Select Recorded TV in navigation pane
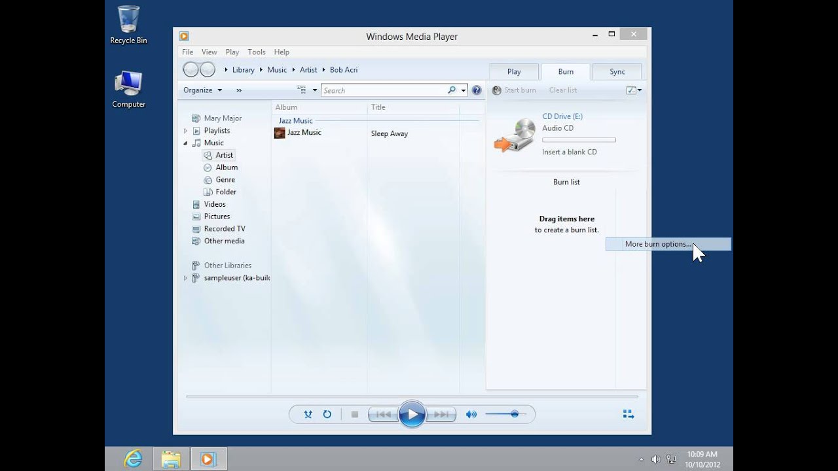The image size is (838, 471). point(225,229)
